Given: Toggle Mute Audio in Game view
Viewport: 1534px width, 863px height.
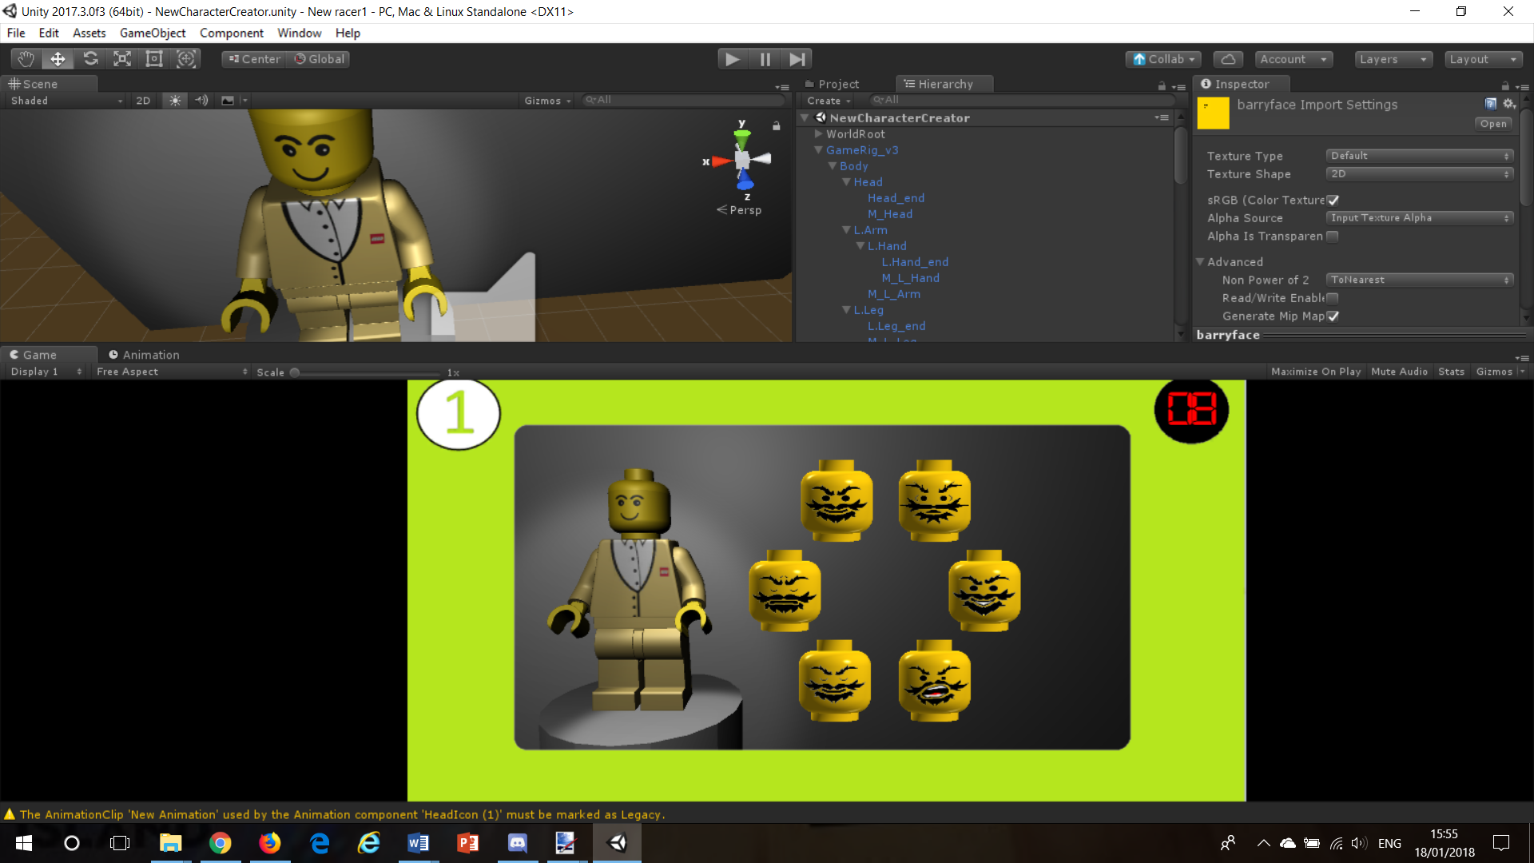Looking at the screenshot, I should click(1399, 372).
